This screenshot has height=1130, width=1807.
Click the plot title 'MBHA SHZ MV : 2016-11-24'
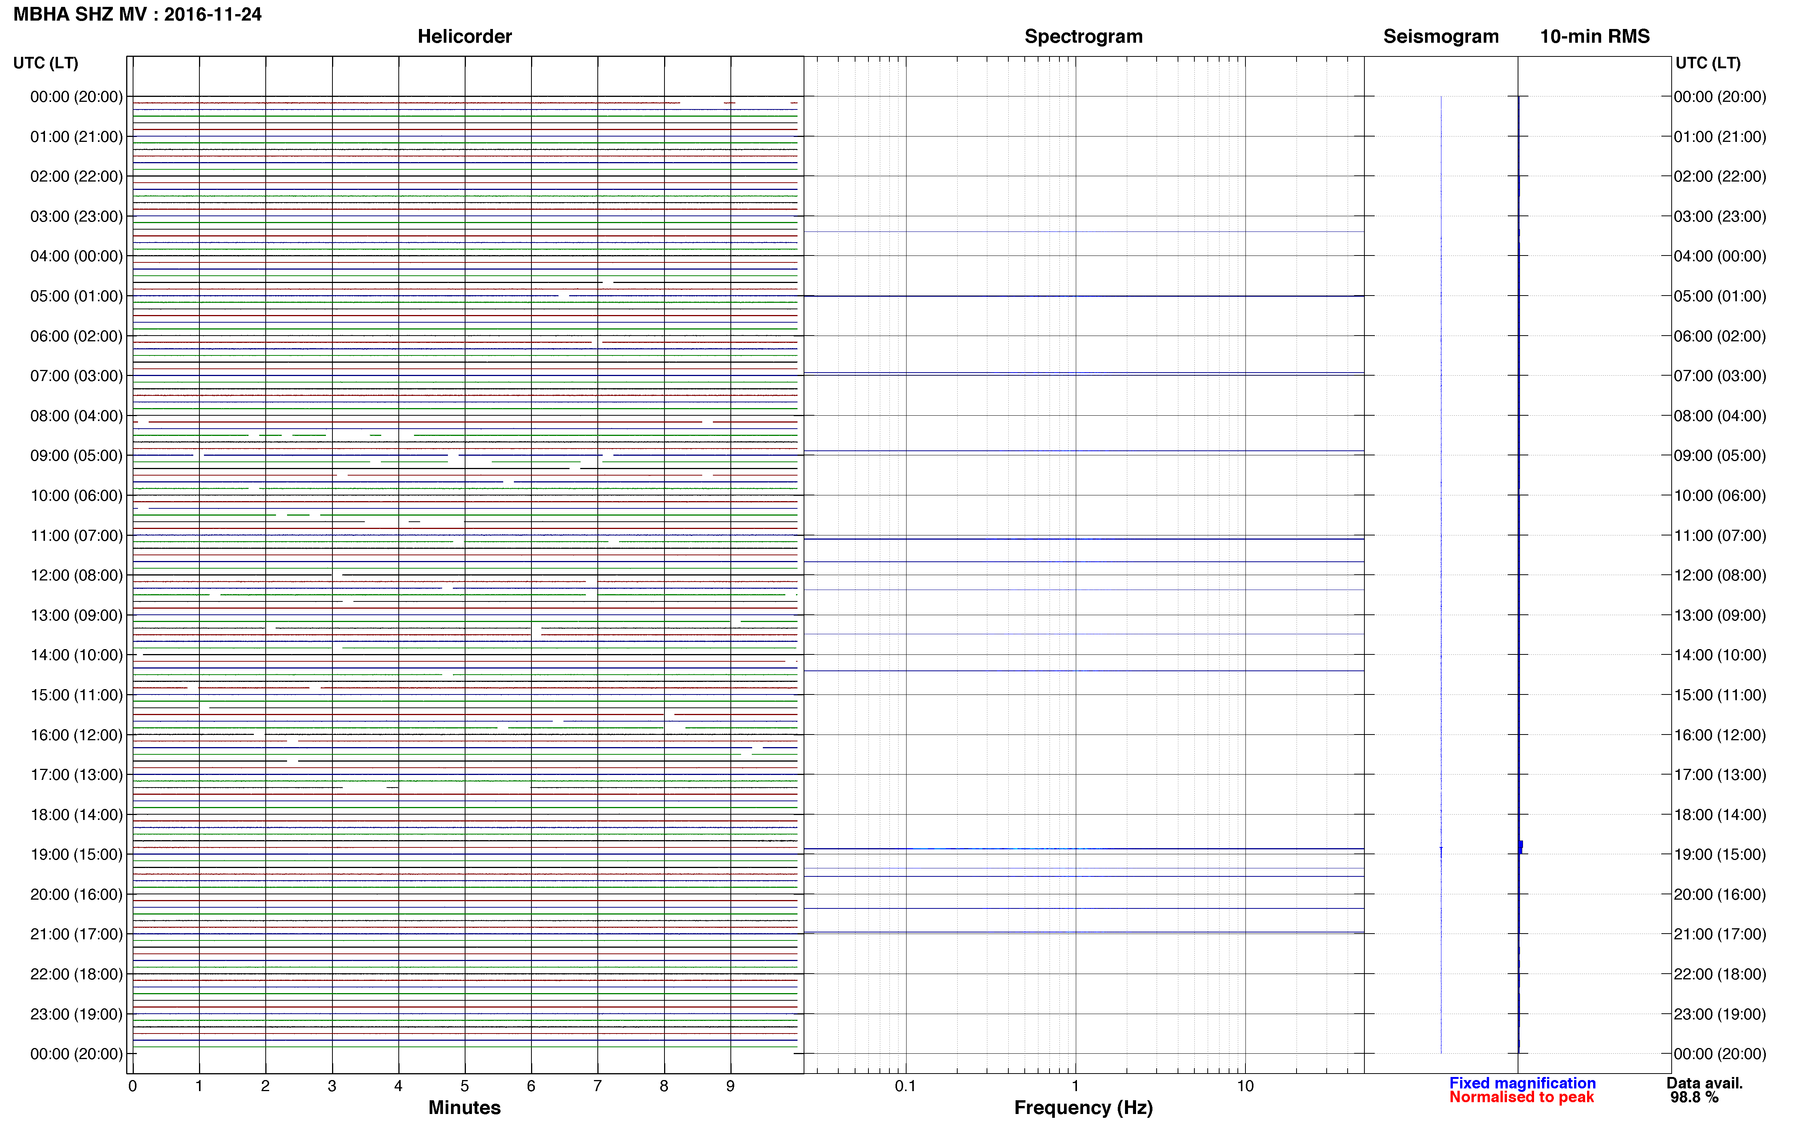pyautogui.click(x=138, y=14)
